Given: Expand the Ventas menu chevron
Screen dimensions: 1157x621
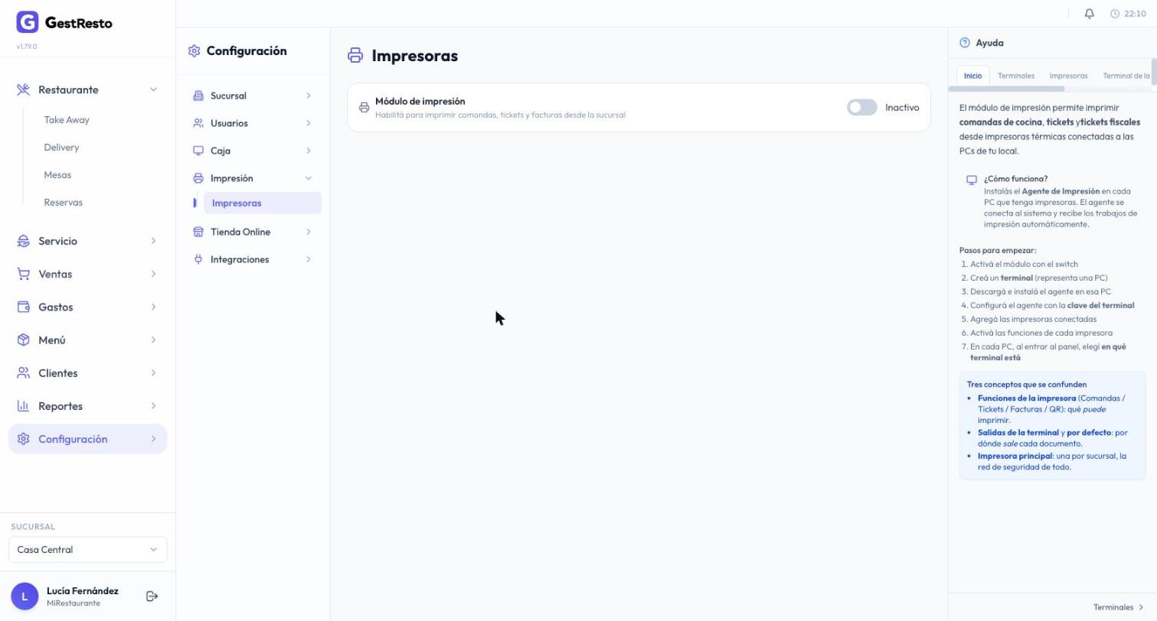Looking at the screenshot, I should [x=153, y=274].
